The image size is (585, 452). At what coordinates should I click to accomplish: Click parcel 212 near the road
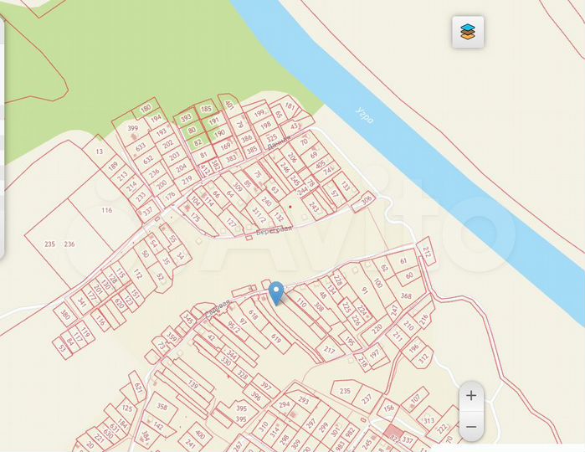pos(427,254)
